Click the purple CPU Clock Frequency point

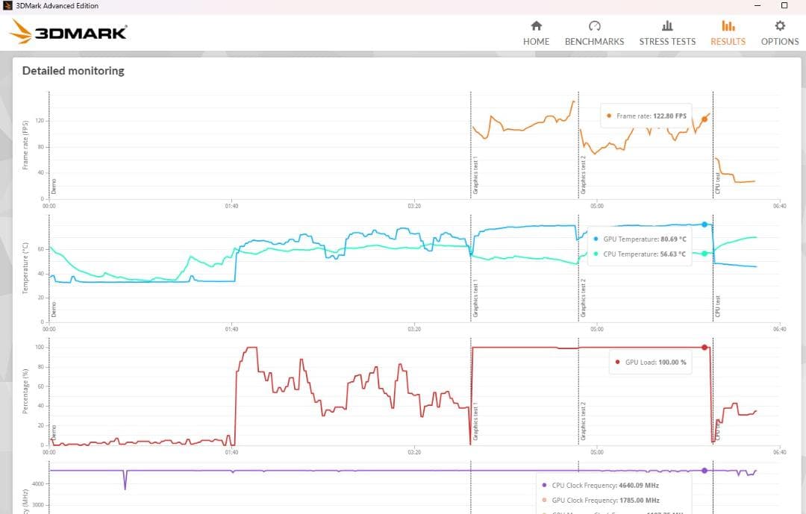[705, 470]
